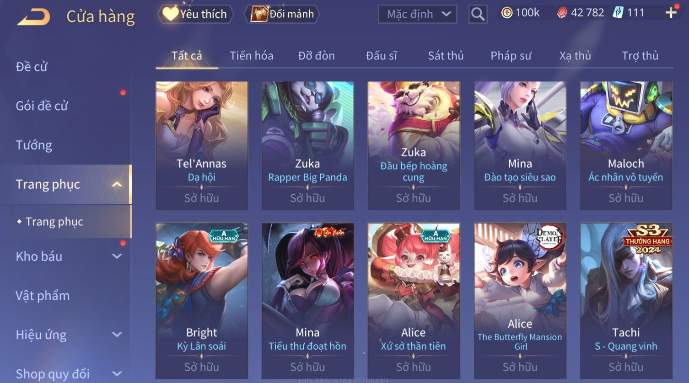Open the search magnifier icon
The width and height of the screenshot is (689, 383).
(x=478, y=14)
